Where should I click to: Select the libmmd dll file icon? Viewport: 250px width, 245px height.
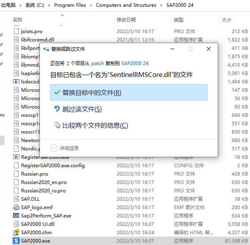pos(16,65)
